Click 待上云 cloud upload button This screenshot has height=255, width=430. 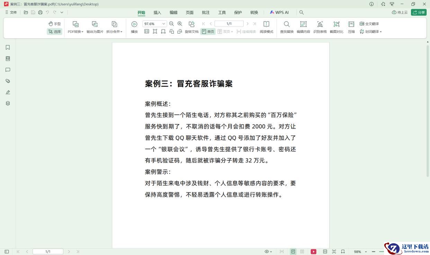[400, 12]
